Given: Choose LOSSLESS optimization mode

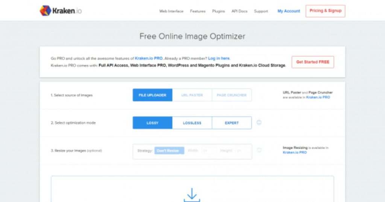Looking at the screenshot, I should (x=192, y=123).
